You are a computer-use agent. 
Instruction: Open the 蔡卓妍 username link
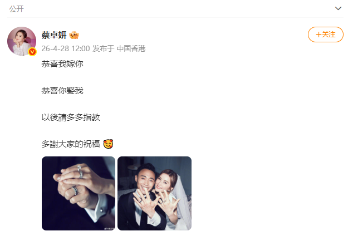coord(54,35)
